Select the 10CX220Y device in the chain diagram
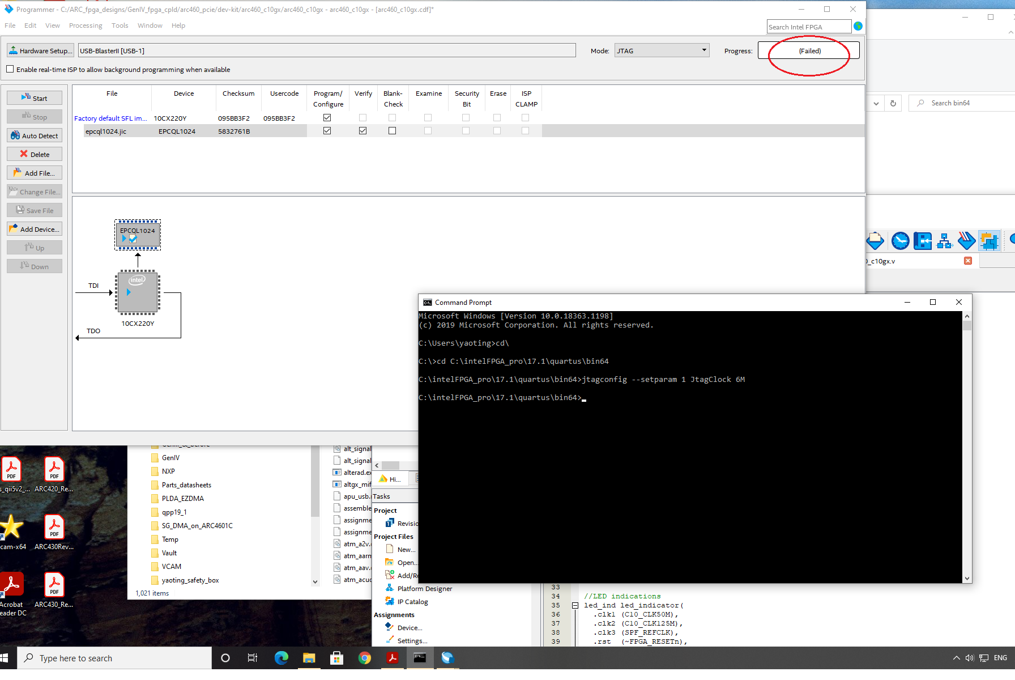This screenshot has height=680, width=1015. click(138, 292)
